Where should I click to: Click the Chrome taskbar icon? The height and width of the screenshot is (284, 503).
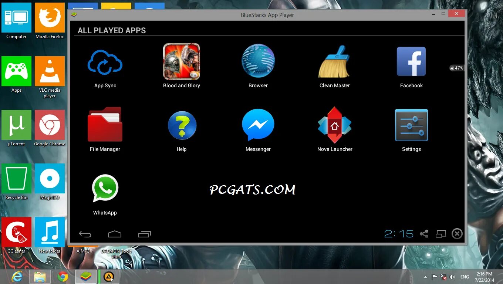tap(63, 277)
